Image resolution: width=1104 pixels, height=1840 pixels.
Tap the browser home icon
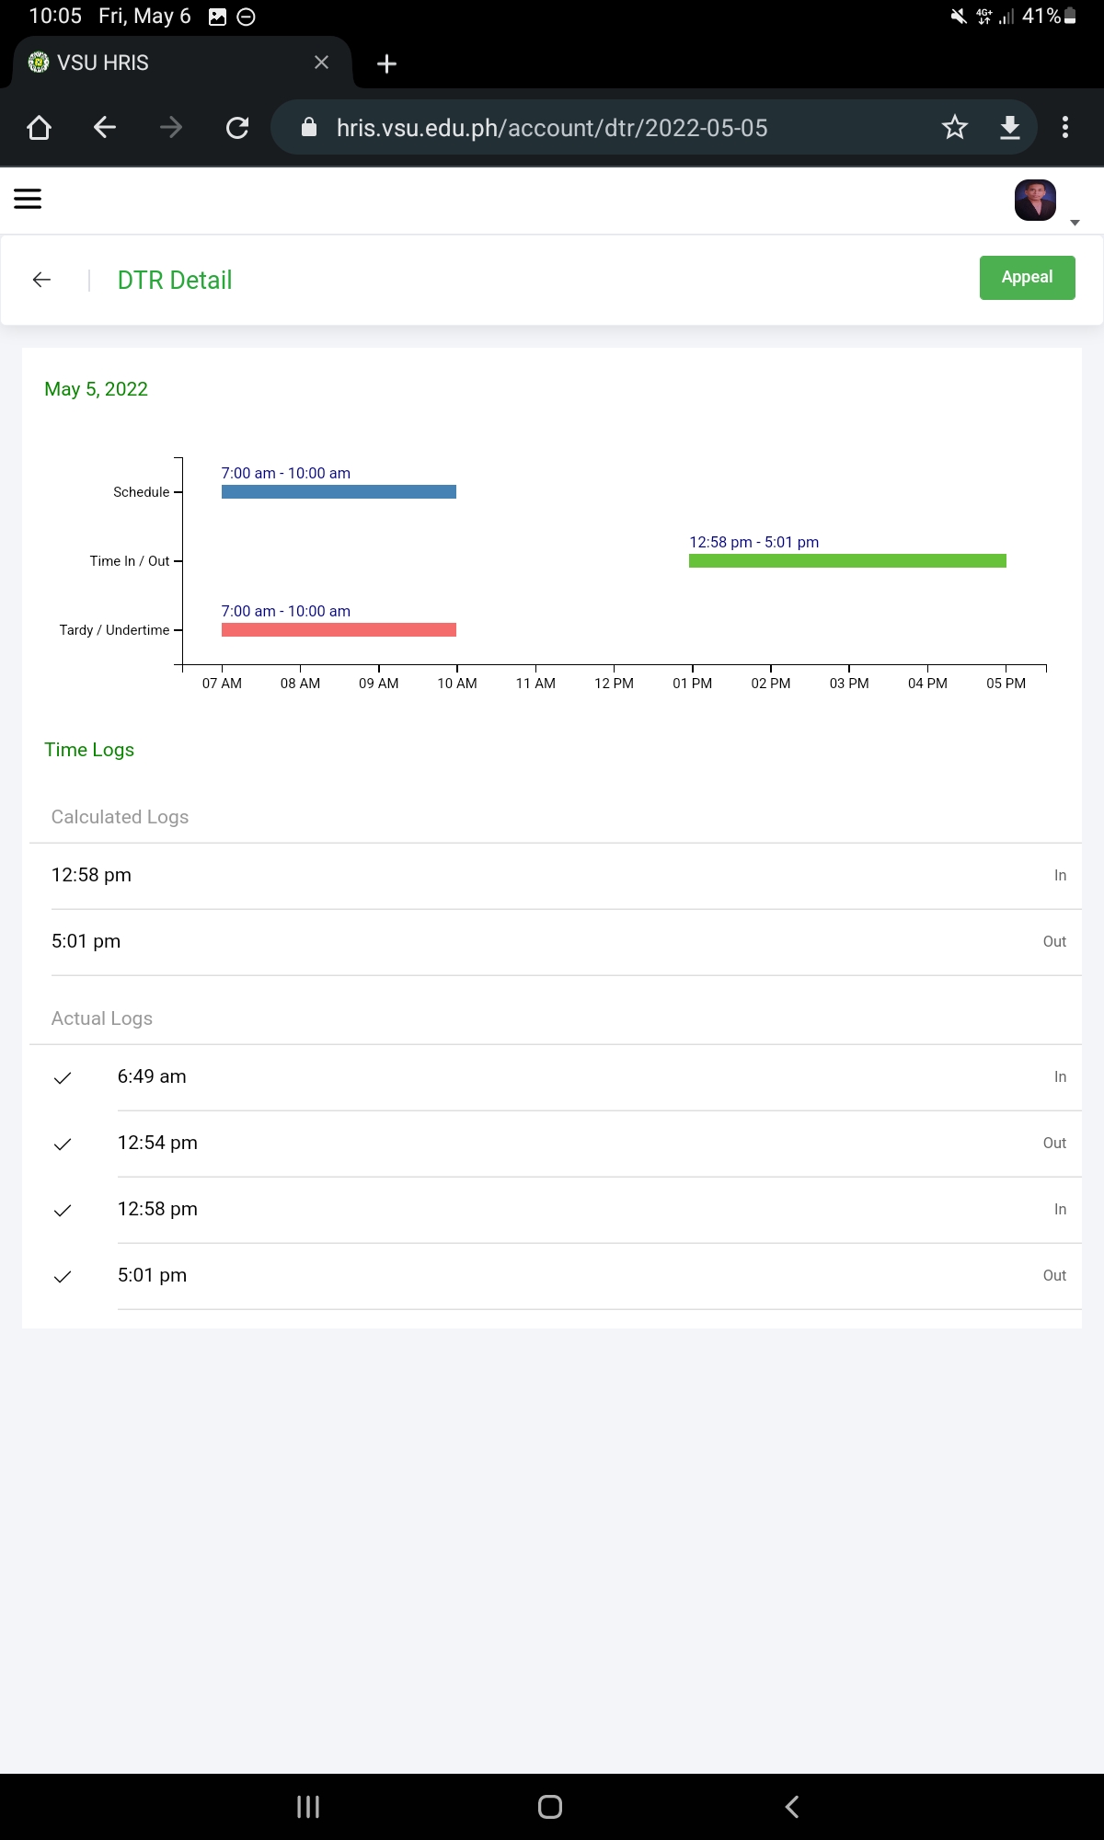tap(39, 128)
